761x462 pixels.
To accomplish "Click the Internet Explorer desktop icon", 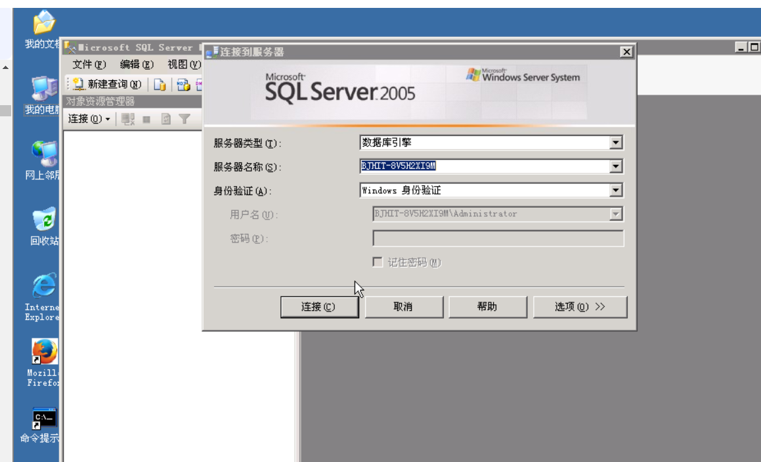I will tap(44, 297).
